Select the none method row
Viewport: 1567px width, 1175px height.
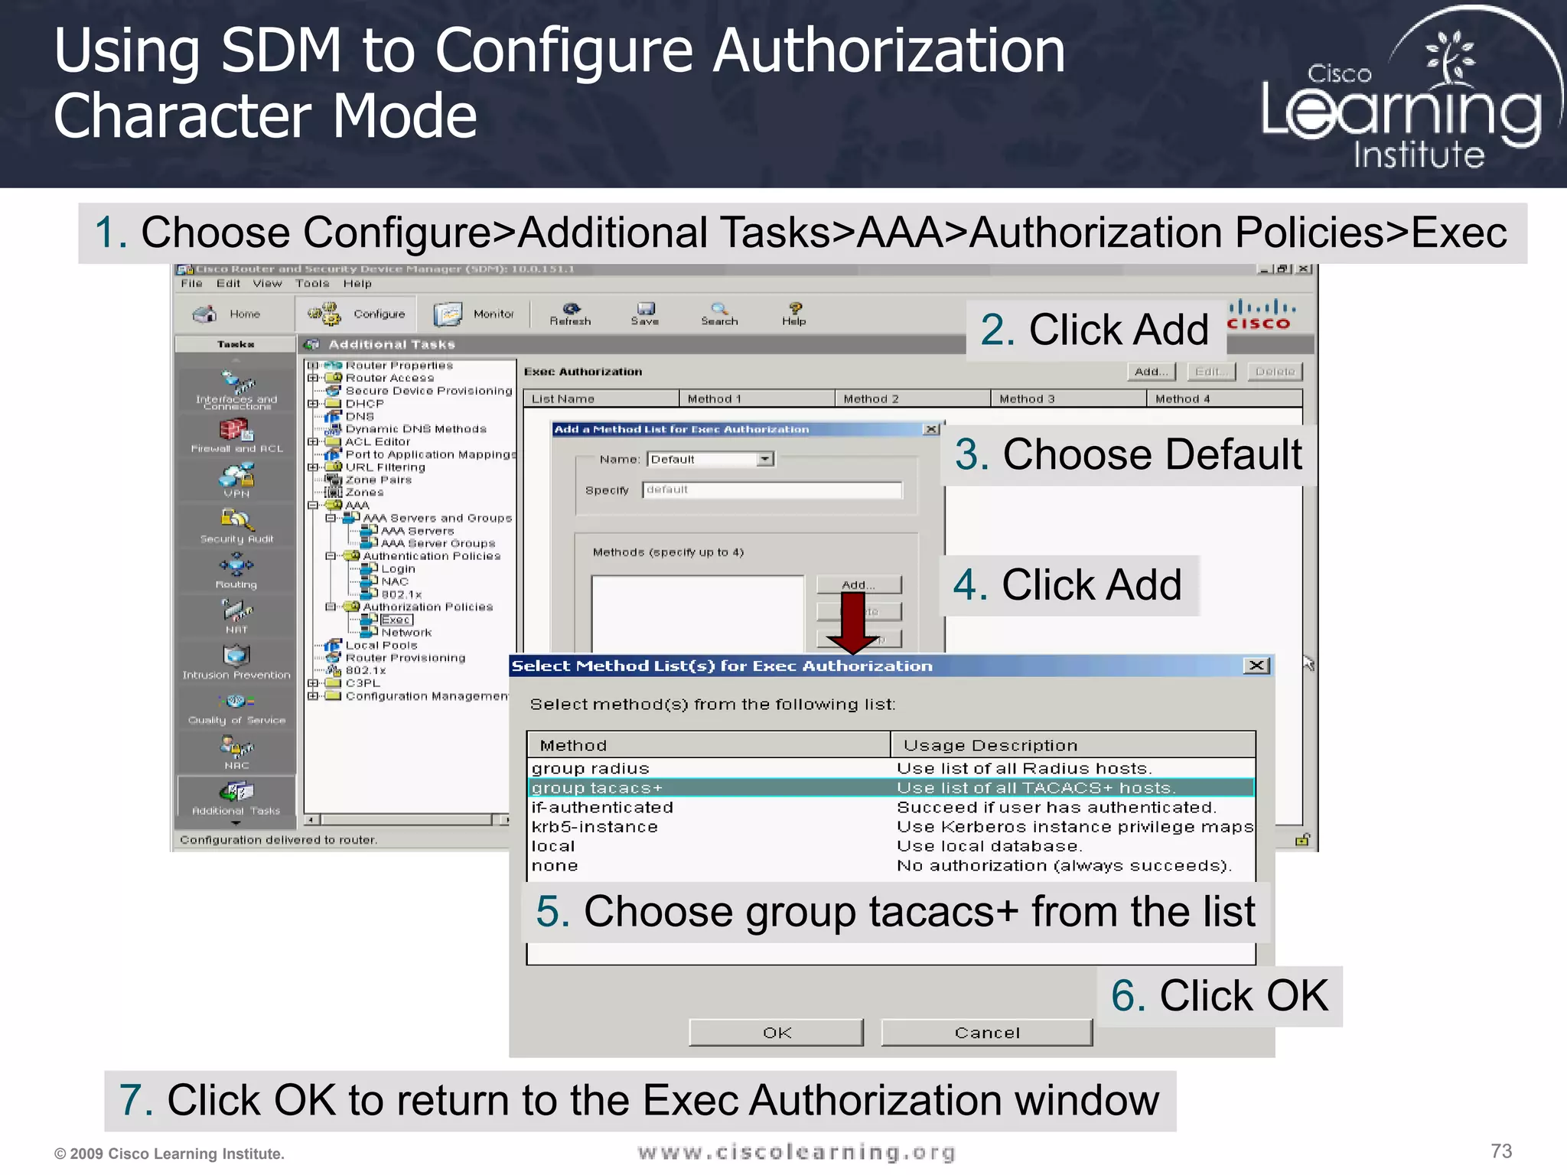(891, 866)
